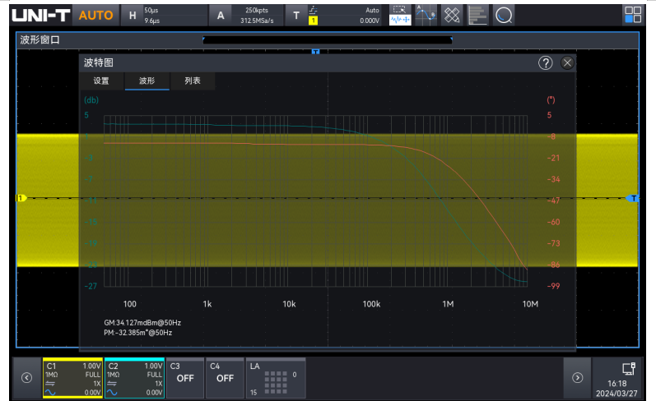
Task: Open the window layout grid icon
Action: 632,15
